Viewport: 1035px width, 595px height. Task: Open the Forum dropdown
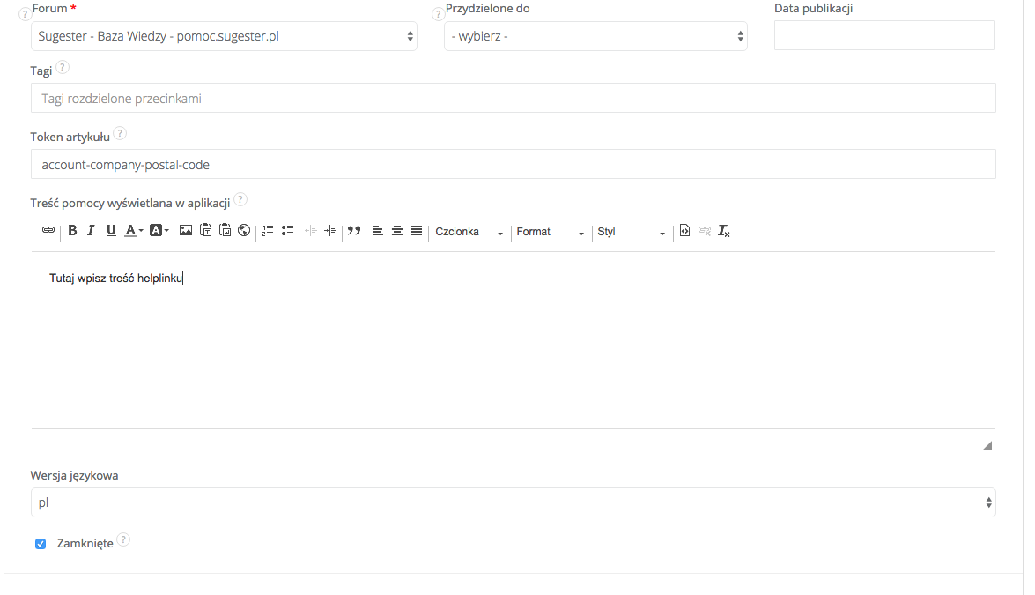(224, 36)
